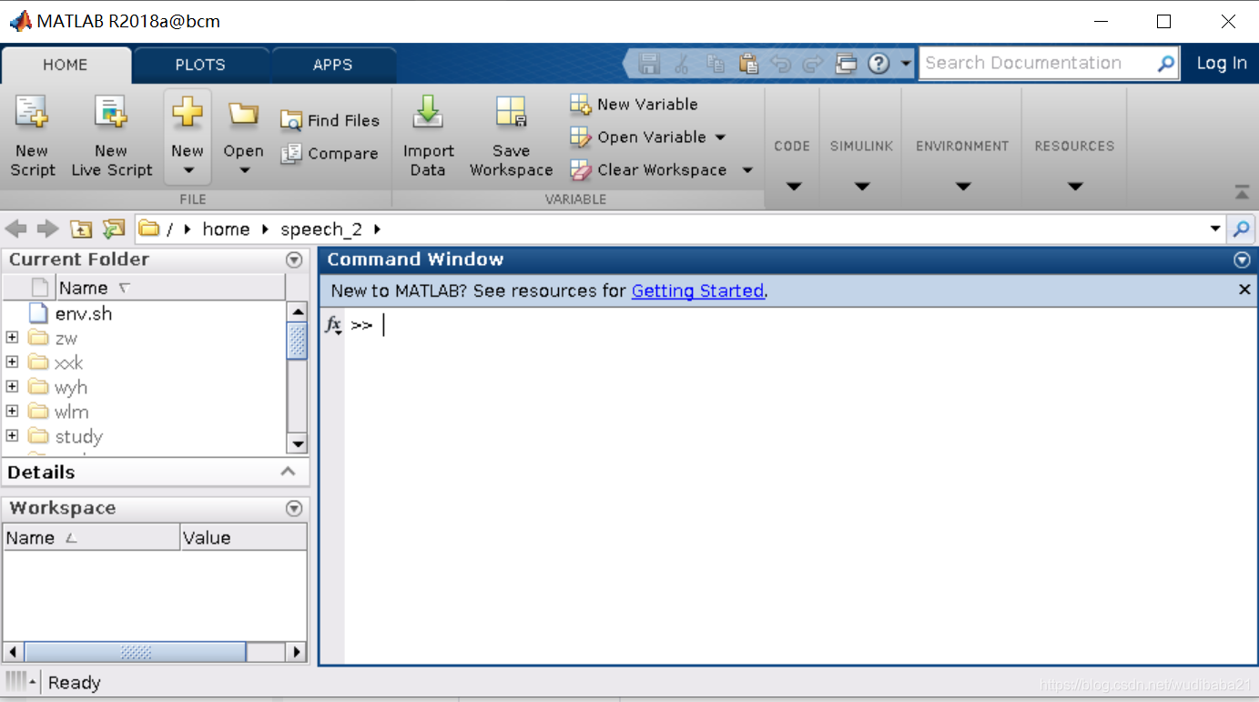Click the New Script icon
Viewport: 1259px width, 702px height.
tap(32, 112)
